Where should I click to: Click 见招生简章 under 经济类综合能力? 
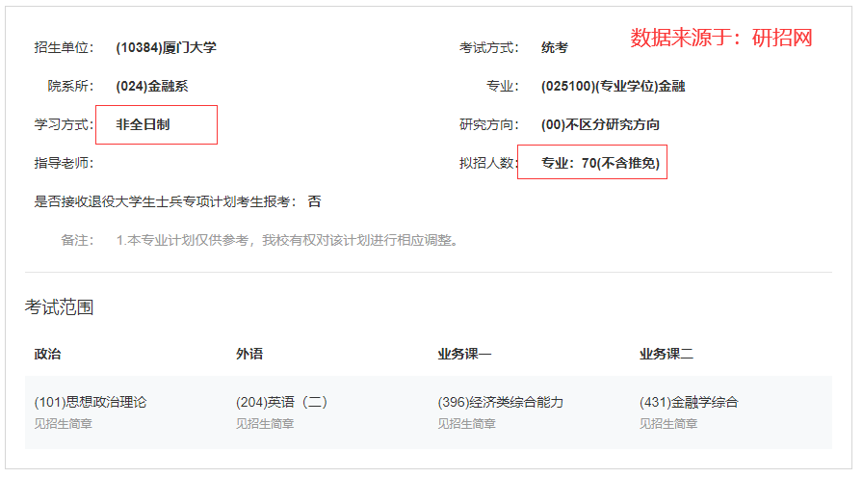pos(467,424)
